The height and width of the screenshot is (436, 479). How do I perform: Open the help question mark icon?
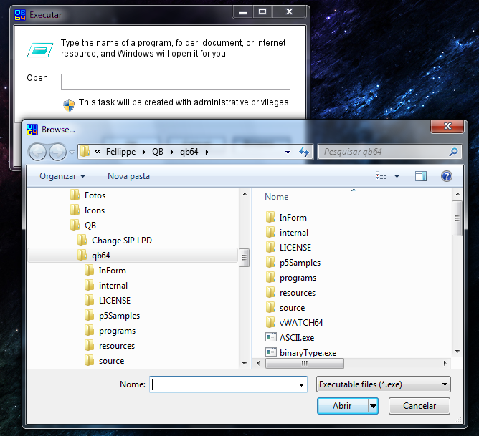coord(446,176)
